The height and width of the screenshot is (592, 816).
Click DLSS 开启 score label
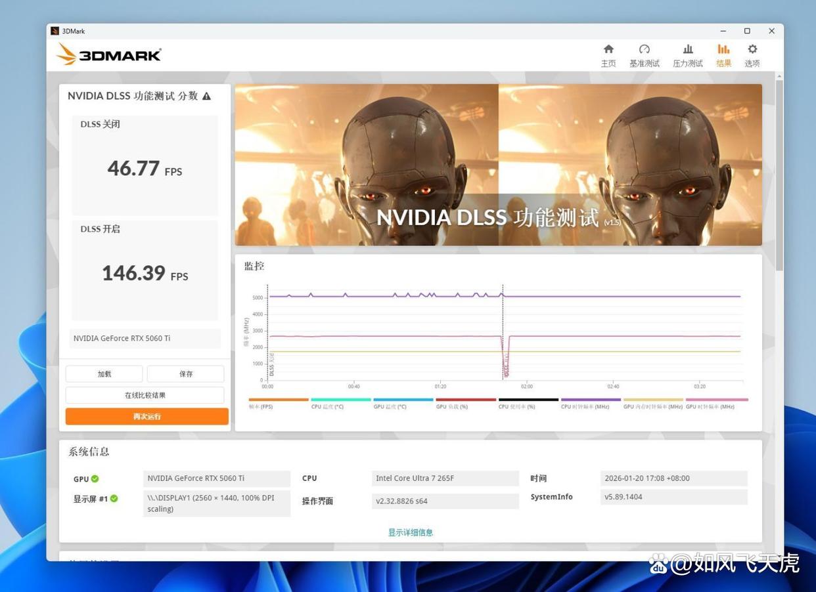pos(100,229)
